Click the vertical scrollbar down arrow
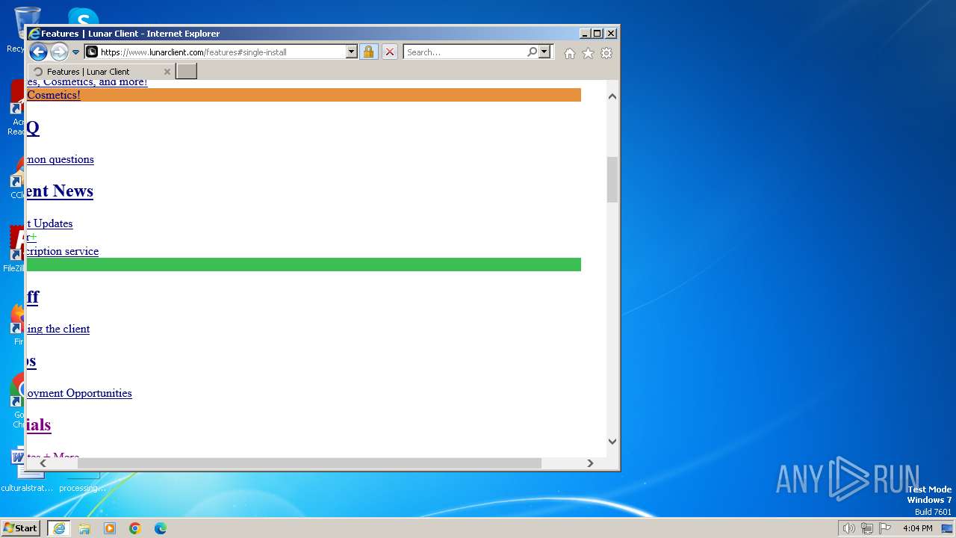956x538 pixels. coord(612,442)
